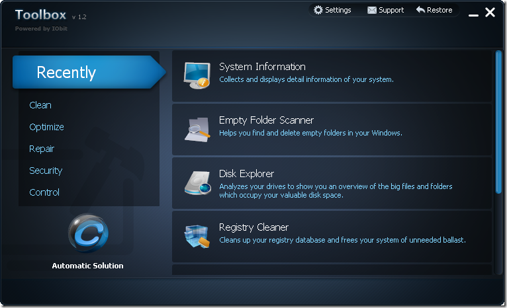The image size is (507, 308).
Task: Click the Automatic Solution logo icon
Action: coord(88,233)
